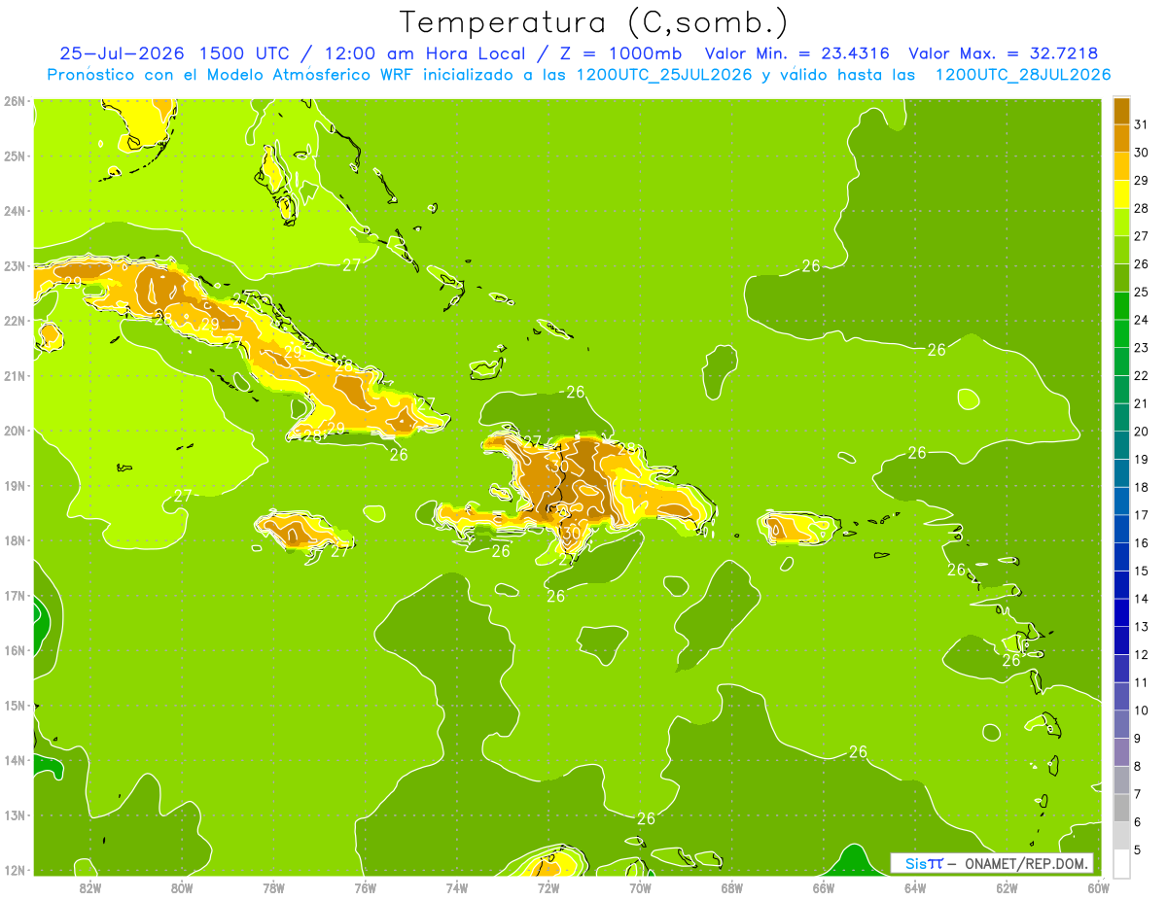Click valid-until time '1200UTC_28JUL2026'
Viewport: 1167px width, 901px height.
click(1023, 75)
